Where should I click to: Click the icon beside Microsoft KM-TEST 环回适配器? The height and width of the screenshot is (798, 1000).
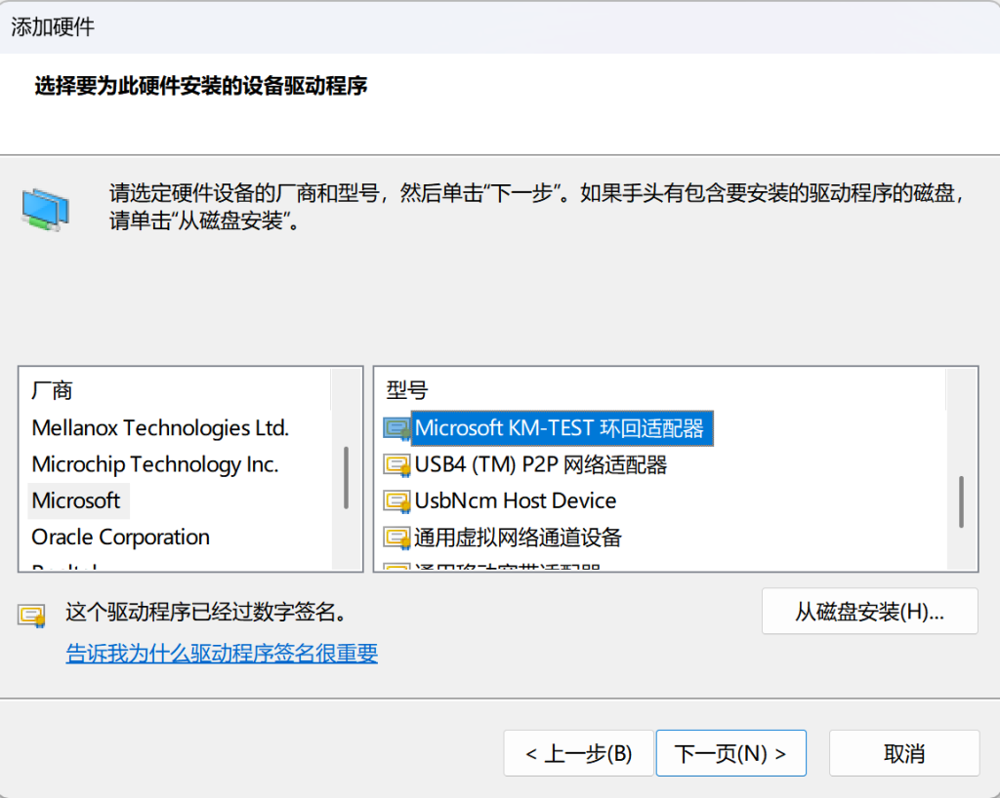(396, 428)
